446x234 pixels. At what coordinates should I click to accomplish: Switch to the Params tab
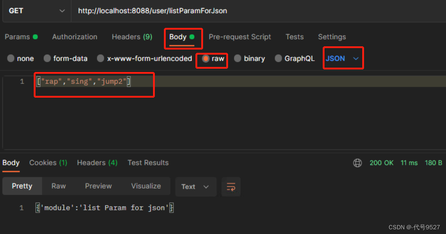pos(21,37)
